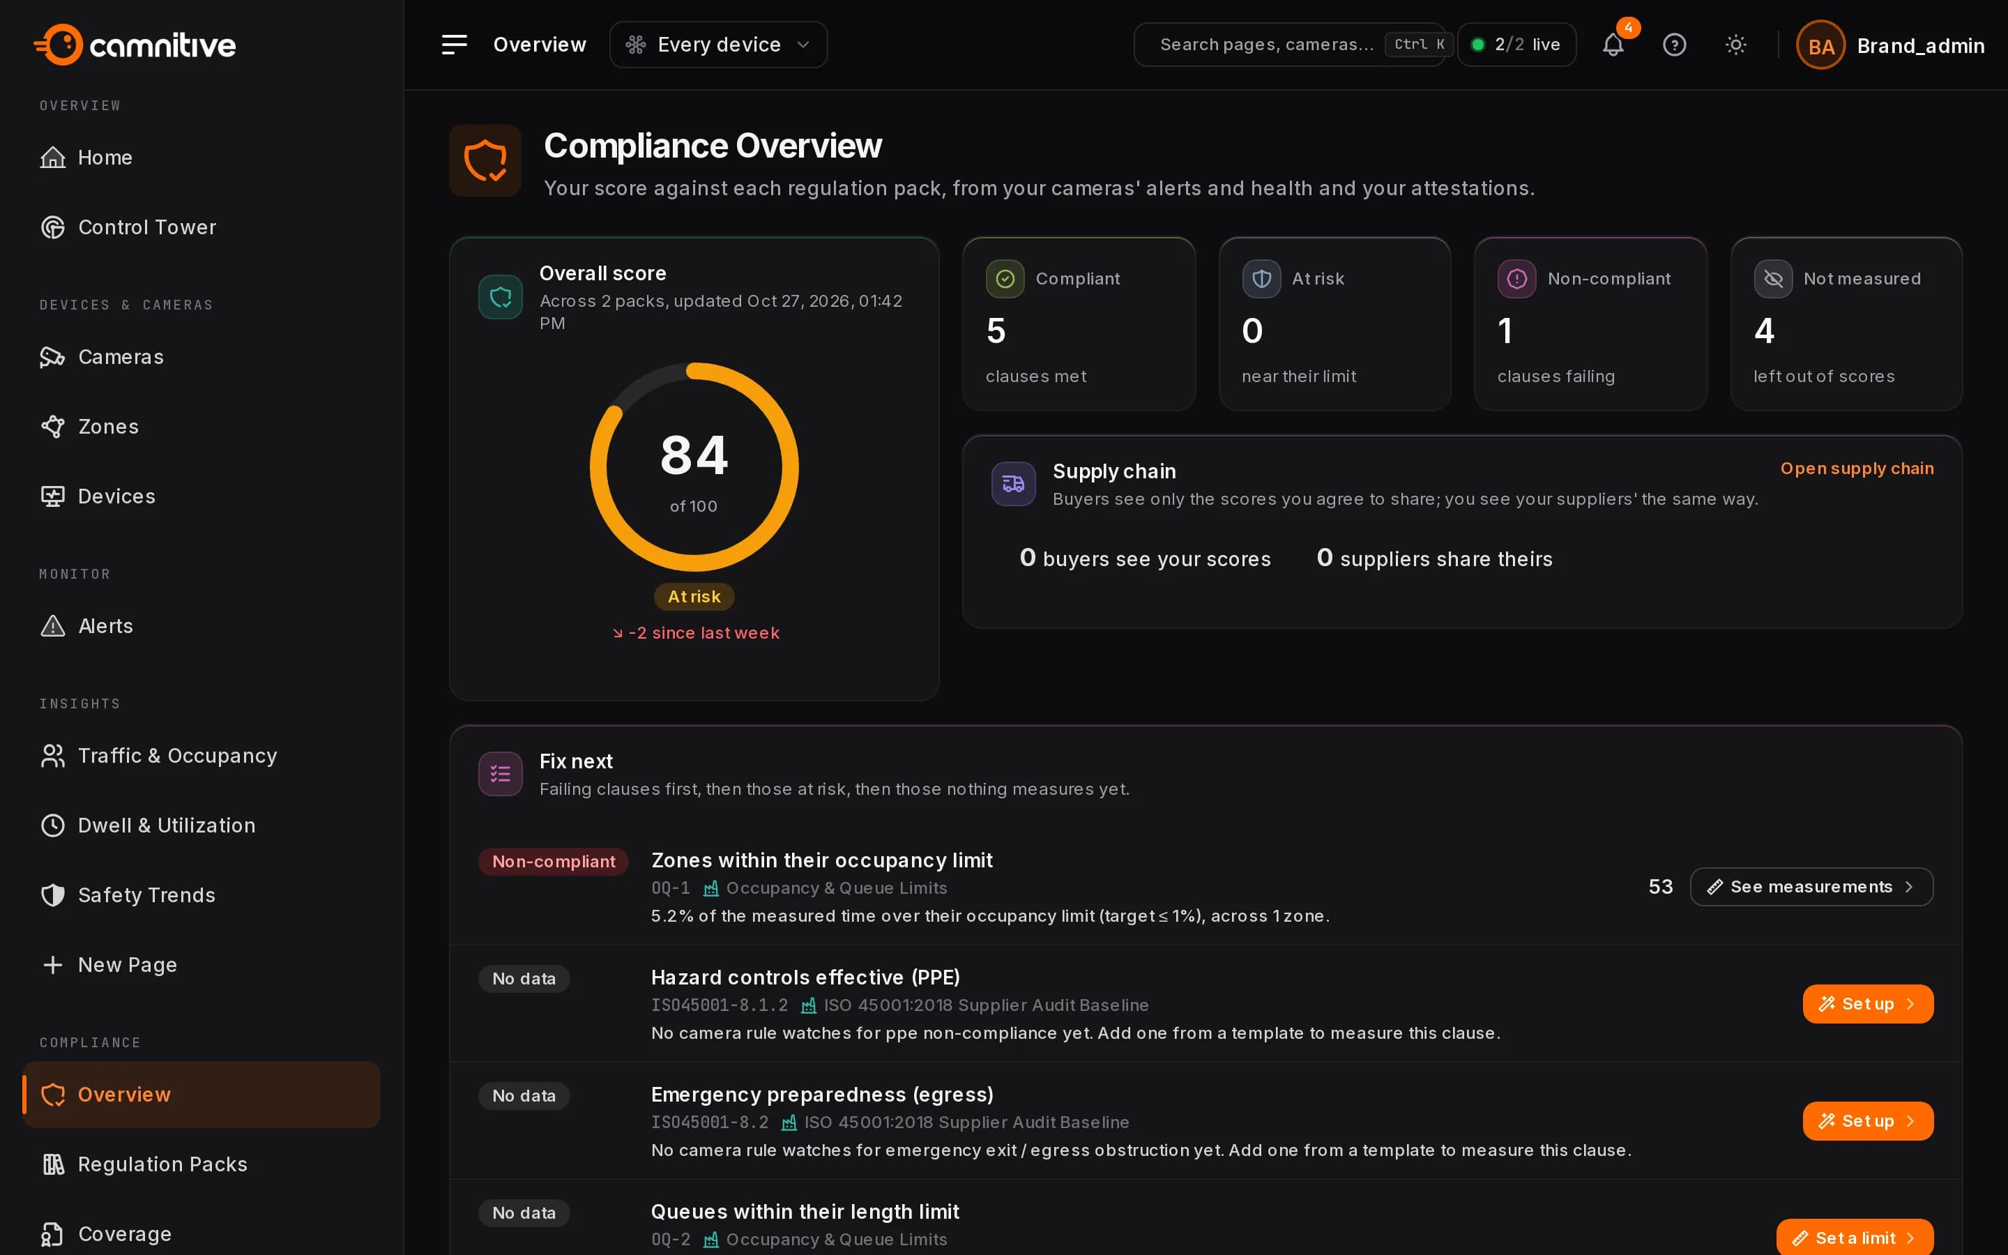Image resolution: width=2008 pixels, height=1255 pixels.
Task: Toggle light/dark theme sun icon
Action: coord(1735,45)
